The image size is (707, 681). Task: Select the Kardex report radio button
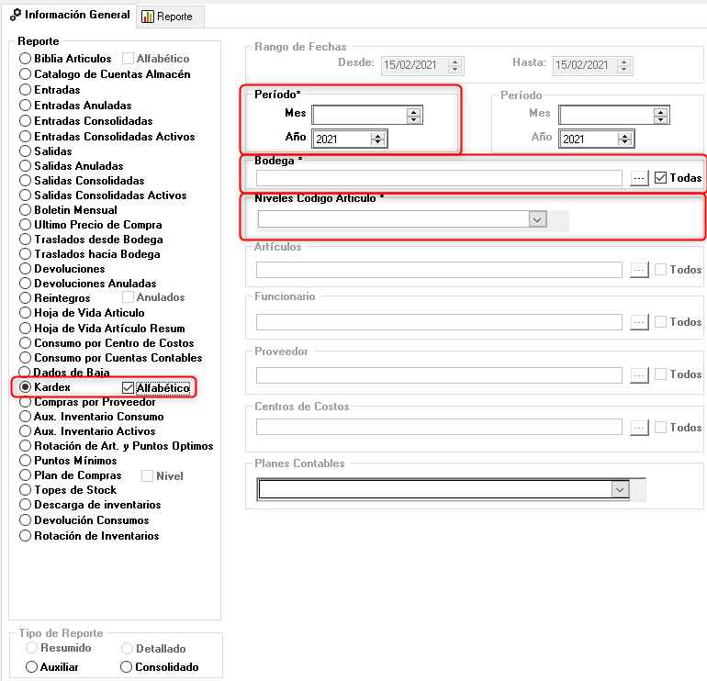pos(25,388)
